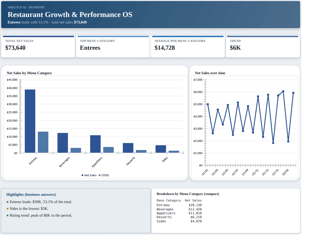Click the Net Sales by Menu Category title
Viewport: 320px width, 240px height.
pyautogui.click(x=29, y=73)
